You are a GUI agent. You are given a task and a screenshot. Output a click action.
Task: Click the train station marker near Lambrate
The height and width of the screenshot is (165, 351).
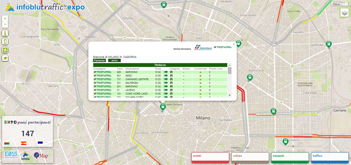point(329,44)
